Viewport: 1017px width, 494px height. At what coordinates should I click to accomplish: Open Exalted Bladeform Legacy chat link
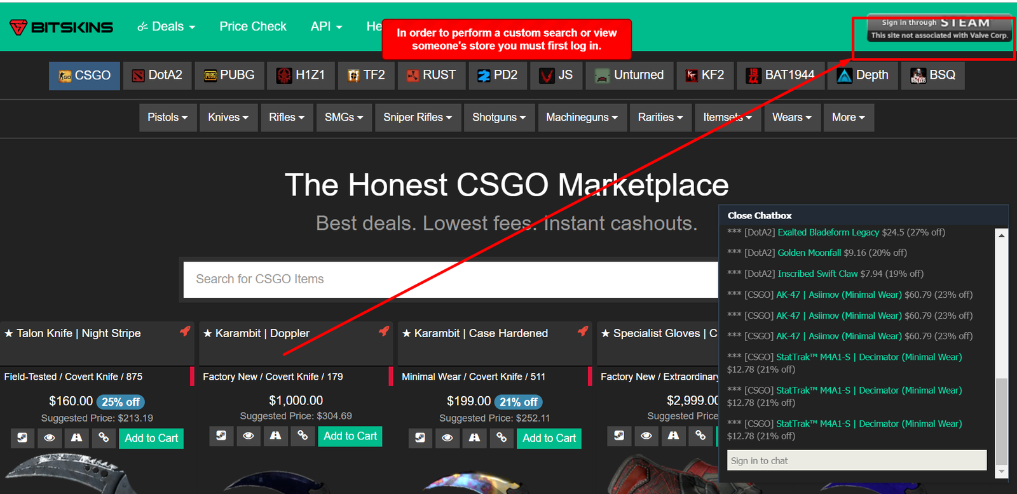828,232
